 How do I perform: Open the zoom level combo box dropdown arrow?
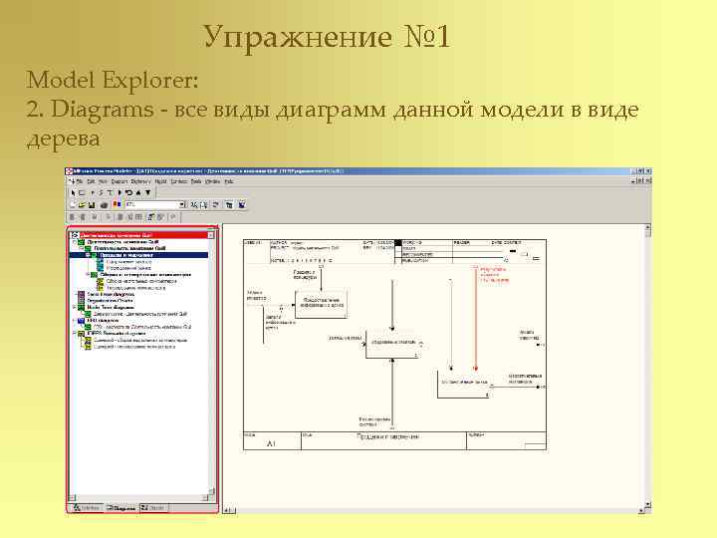[181, 204]
